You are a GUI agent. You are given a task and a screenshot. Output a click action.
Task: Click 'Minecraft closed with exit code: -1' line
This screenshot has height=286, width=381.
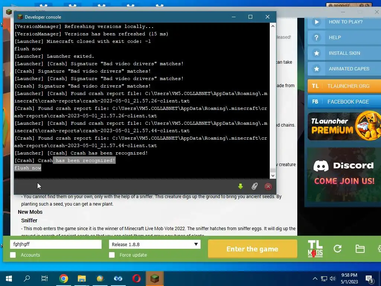[x=83, y=41]
